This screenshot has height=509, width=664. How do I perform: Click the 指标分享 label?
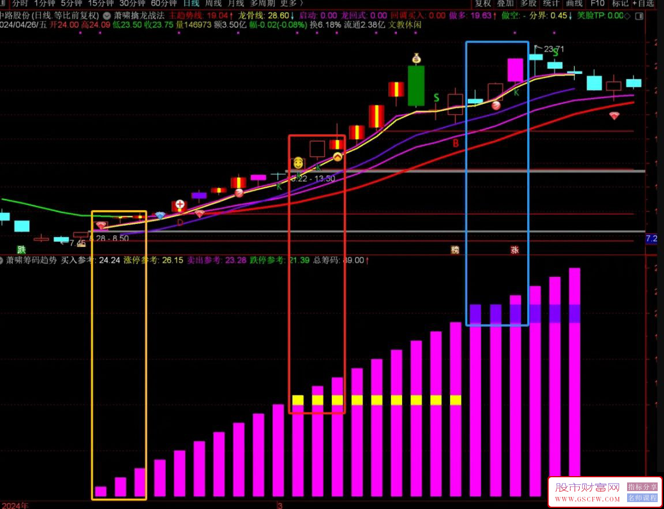[x=642, y=487]
